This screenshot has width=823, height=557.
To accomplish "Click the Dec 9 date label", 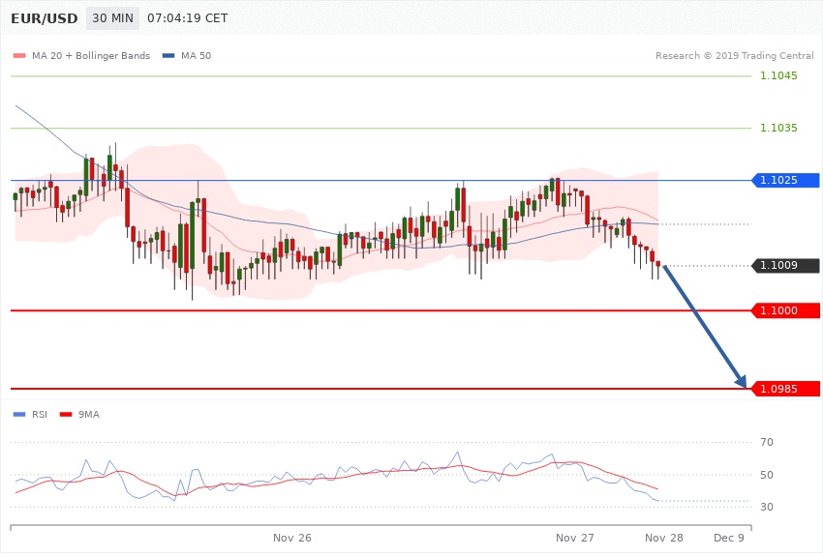I will [x=728, y=537].
